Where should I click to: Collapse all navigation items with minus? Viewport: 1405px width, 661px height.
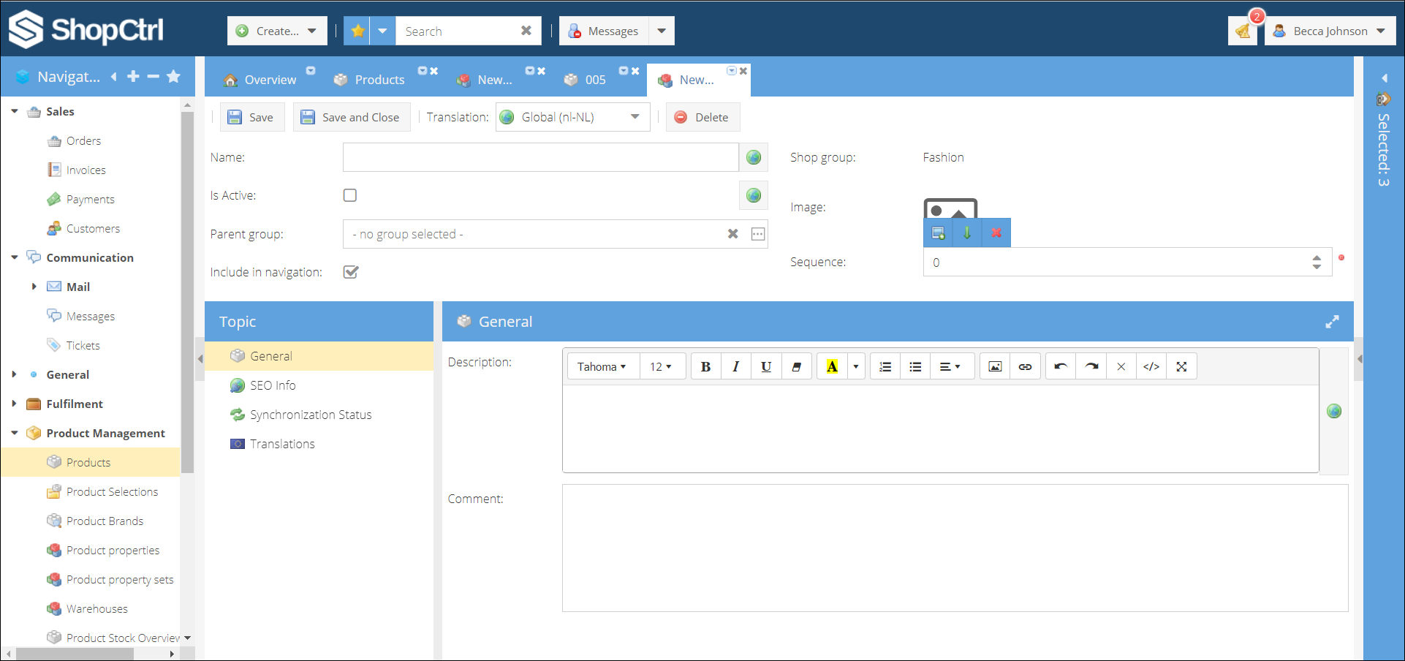(x=153, y=76)
